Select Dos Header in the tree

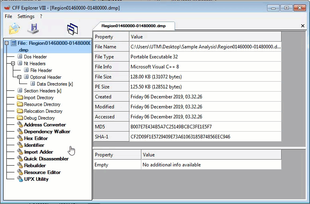point(35,57)
